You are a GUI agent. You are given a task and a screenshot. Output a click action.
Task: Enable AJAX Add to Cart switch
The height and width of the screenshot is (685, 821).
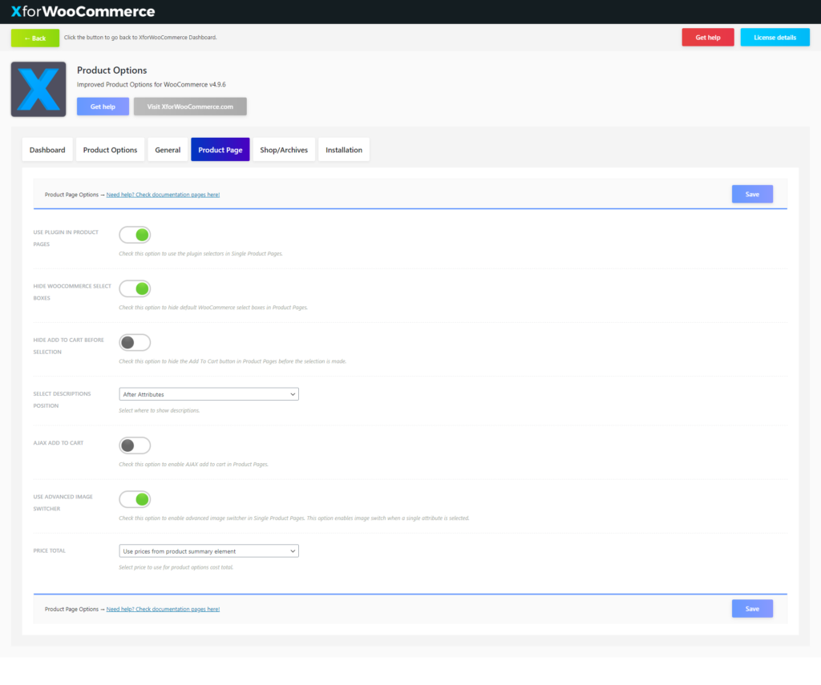[135, 446]
